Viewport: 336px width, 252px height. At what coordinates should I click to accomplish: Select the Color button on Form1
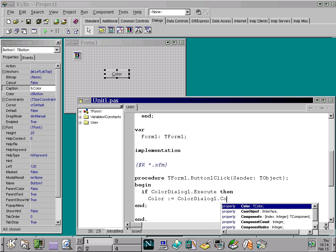tap(117, 74)
